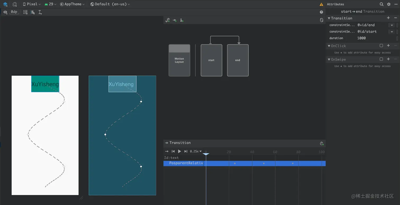
Task: Open the 0.25x playback speed dropdown
Action: [x=196, y=151]
